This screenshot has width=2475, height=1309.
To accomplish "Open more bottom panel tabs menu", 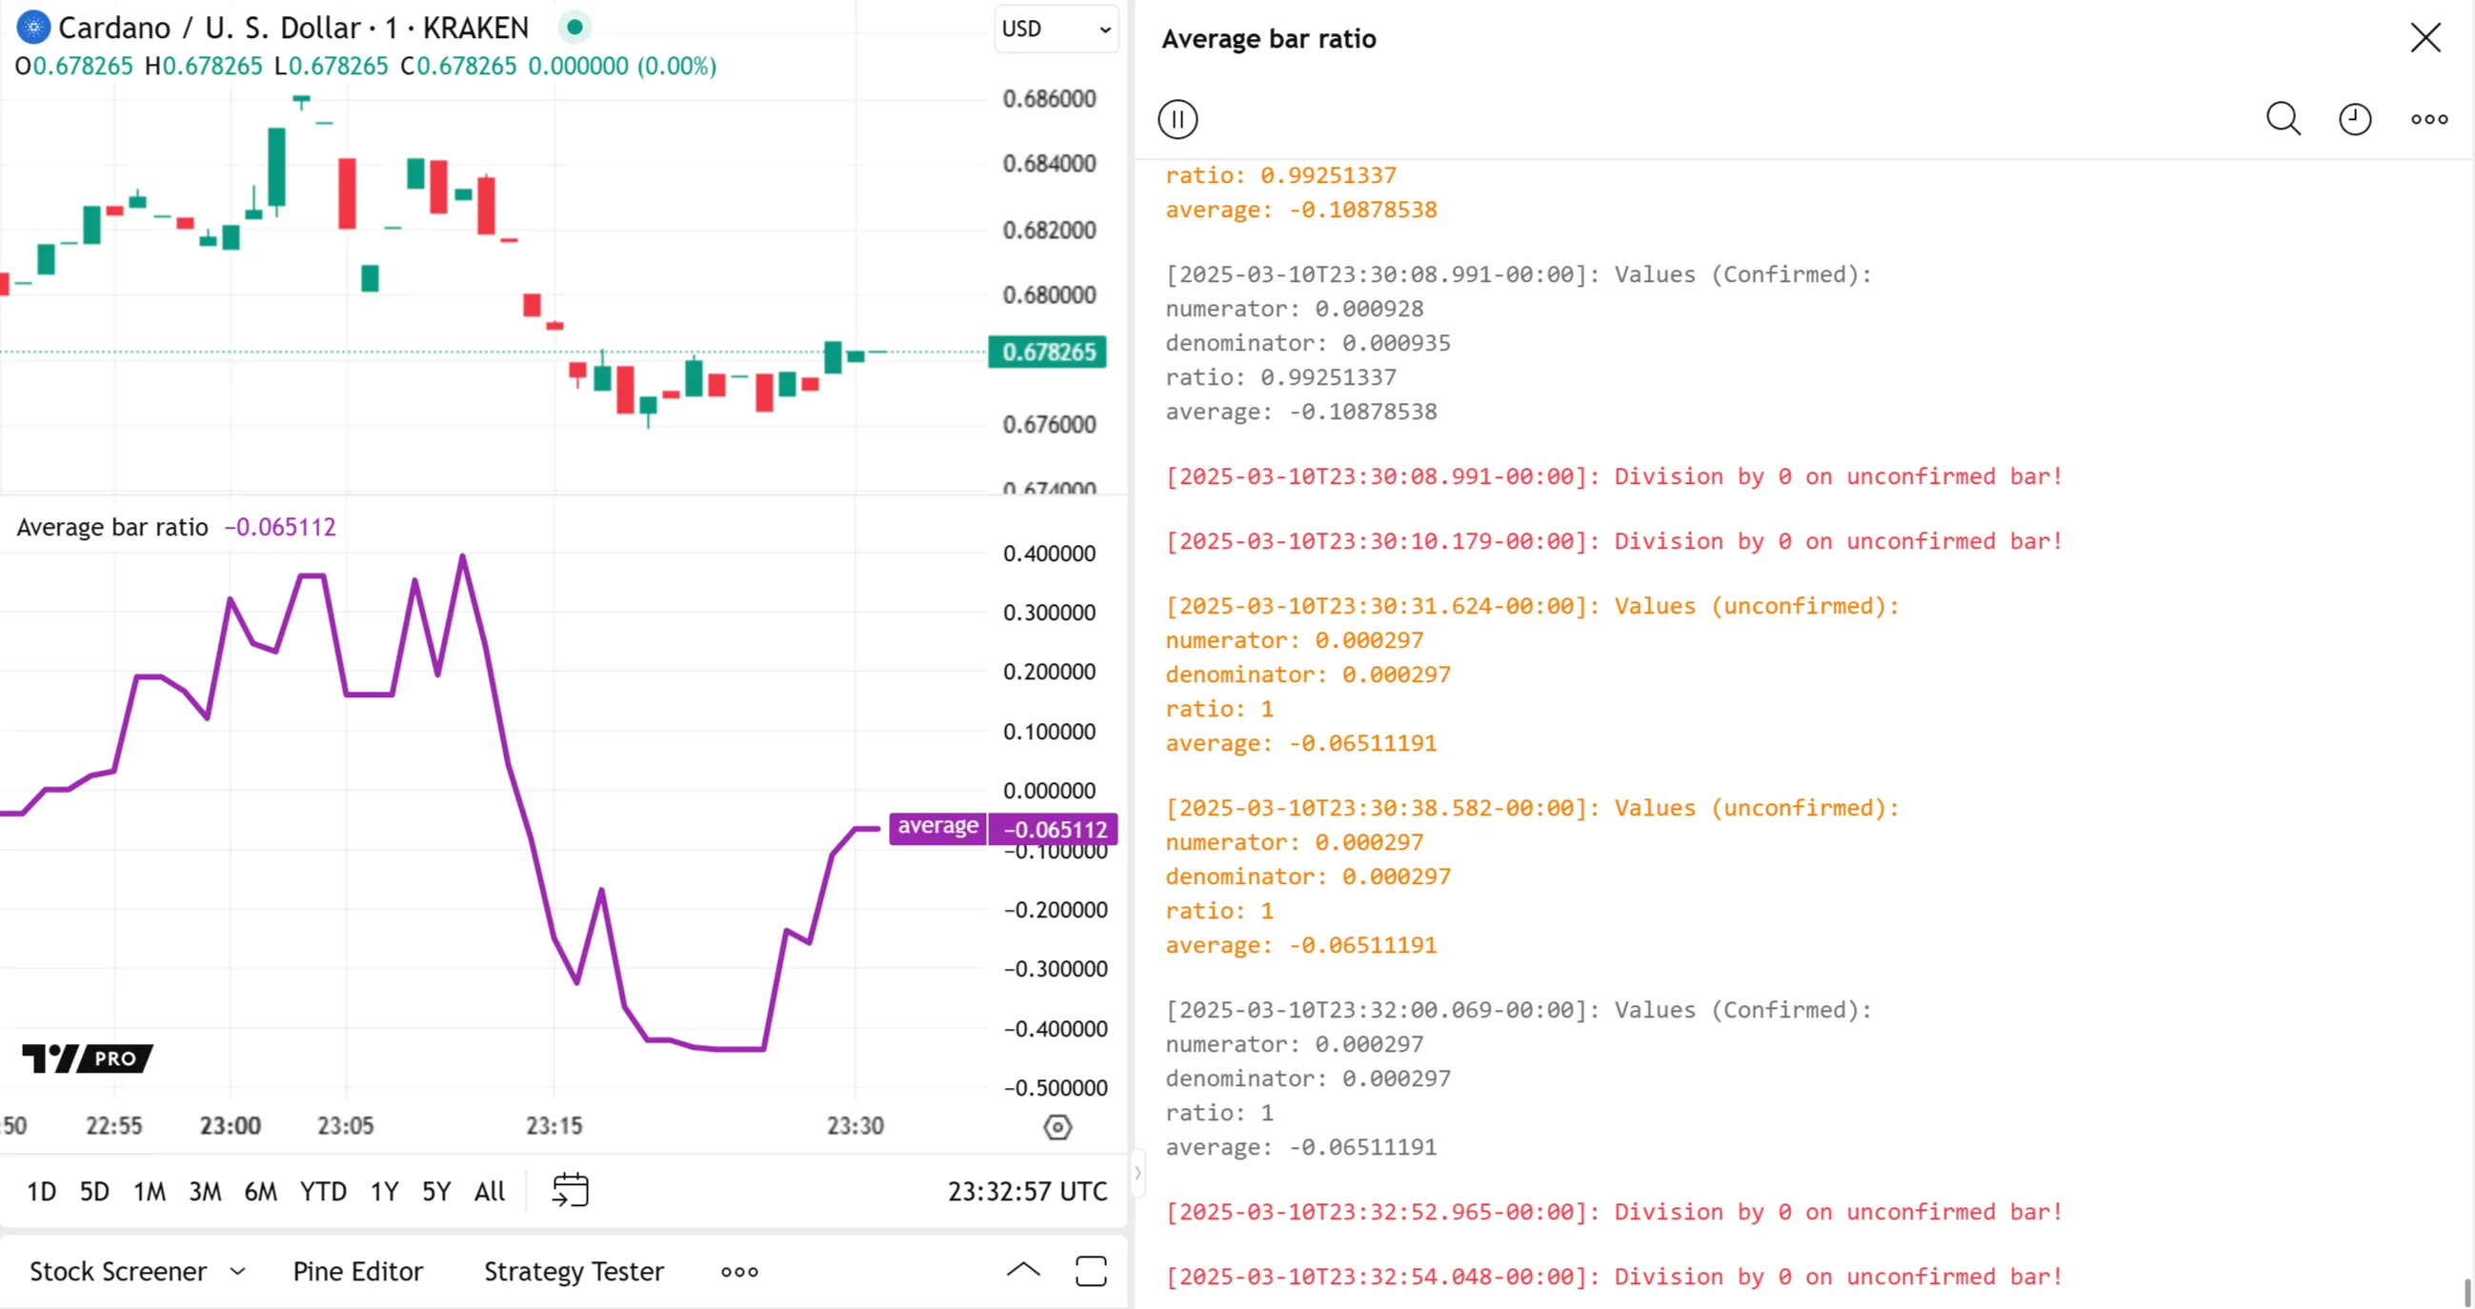I will (x=739, y=1272).
